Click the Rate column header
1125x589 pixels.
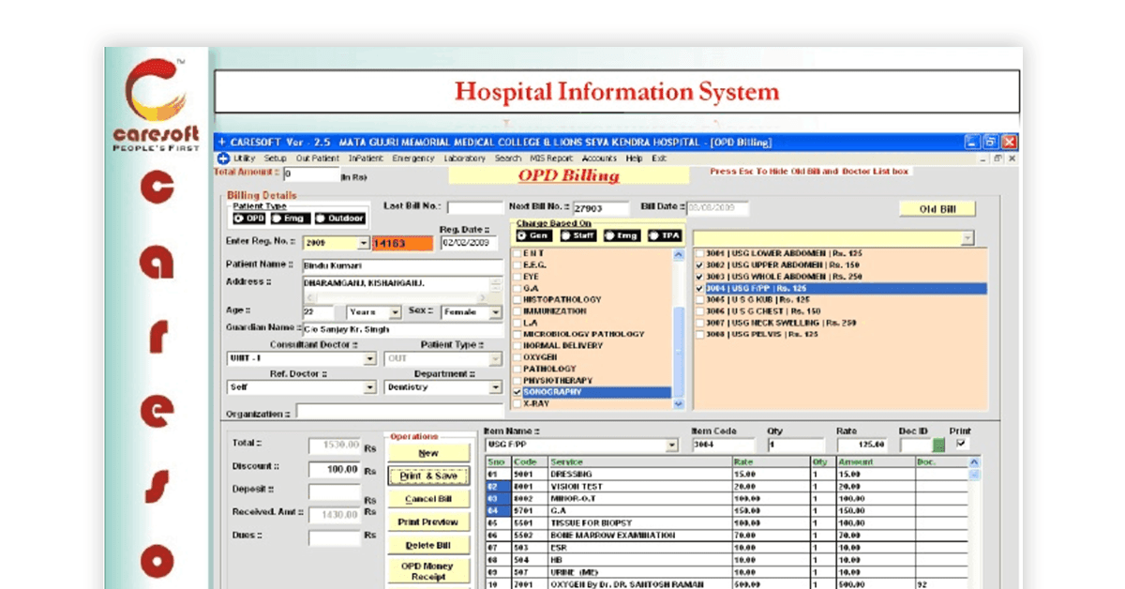point(771,462)
